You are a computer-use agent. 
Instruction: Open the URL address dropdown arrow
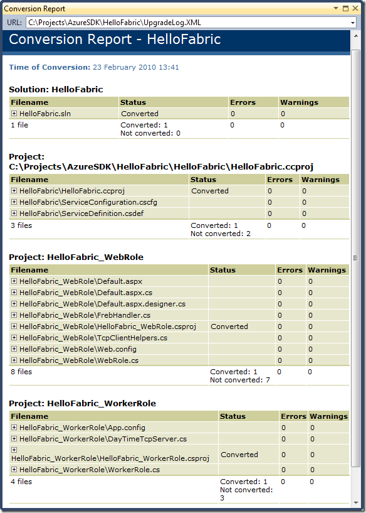[x=353, y=23]
